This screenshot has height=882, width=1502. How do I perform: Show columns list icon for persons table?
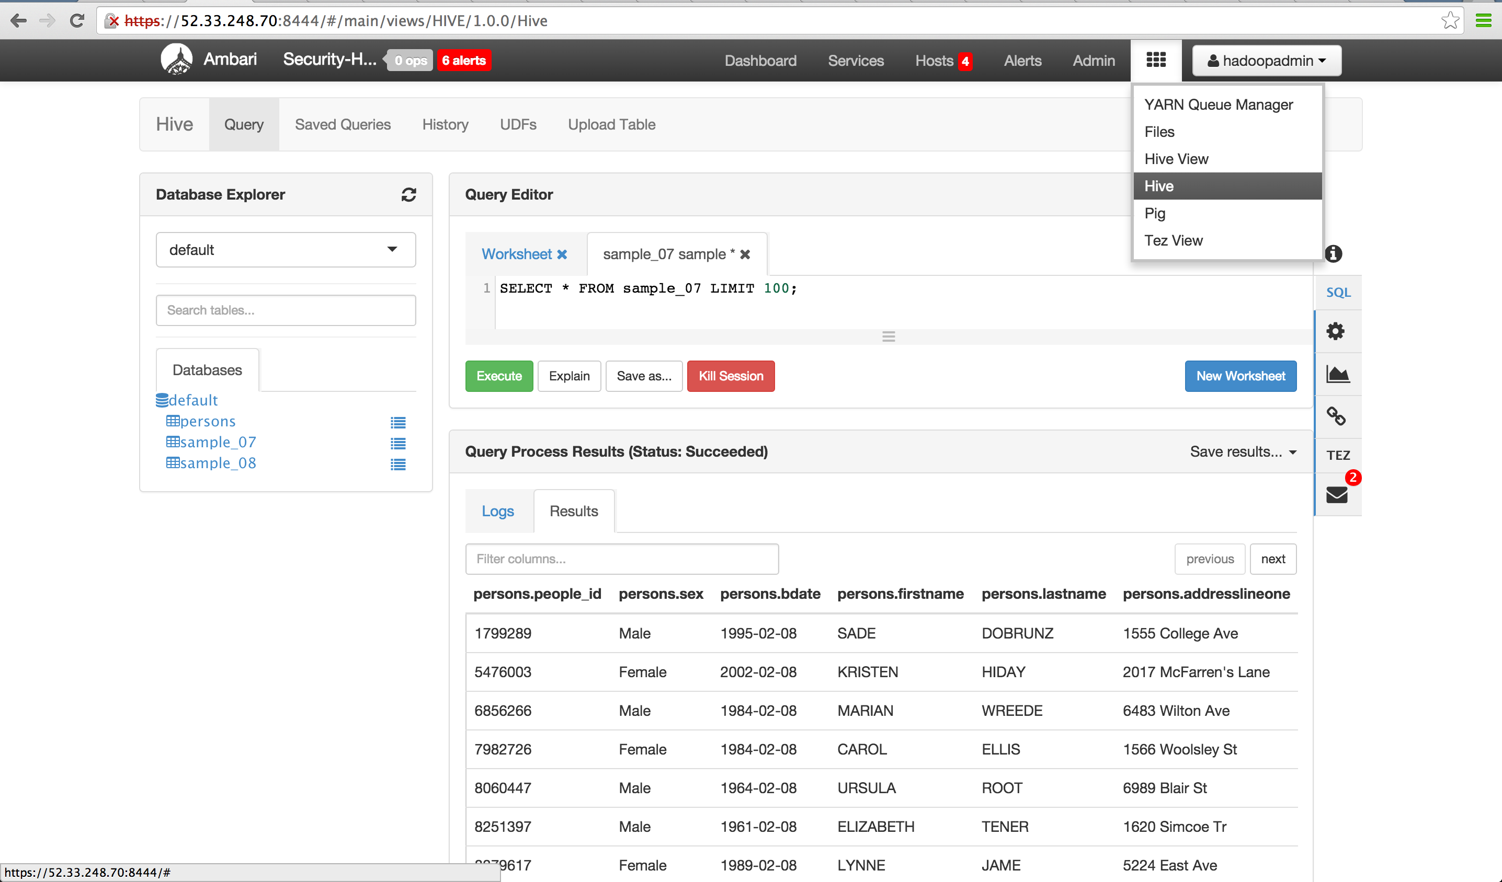[x=397, y=422]
